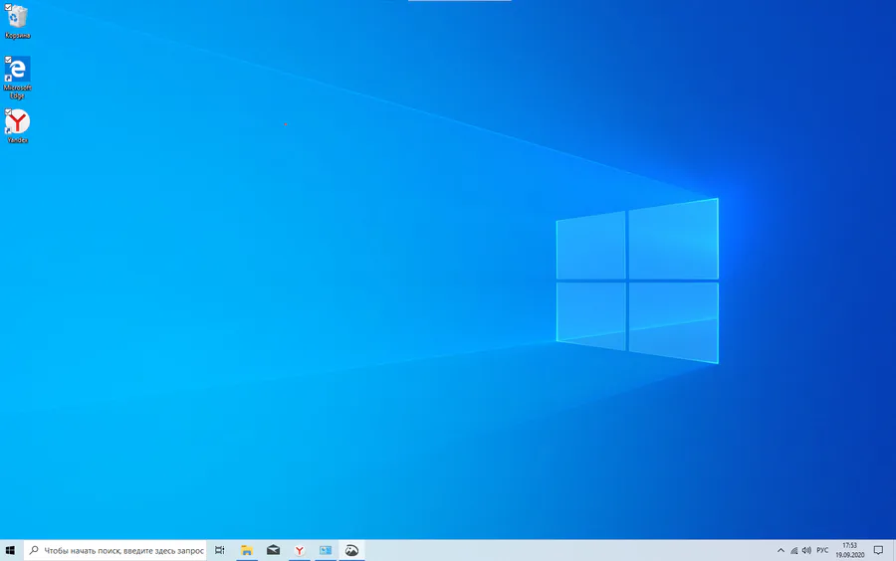Open the network connections flyout
Image resolution: width=896 pixels, height=561 pixels.
click(x=794, y=551)
